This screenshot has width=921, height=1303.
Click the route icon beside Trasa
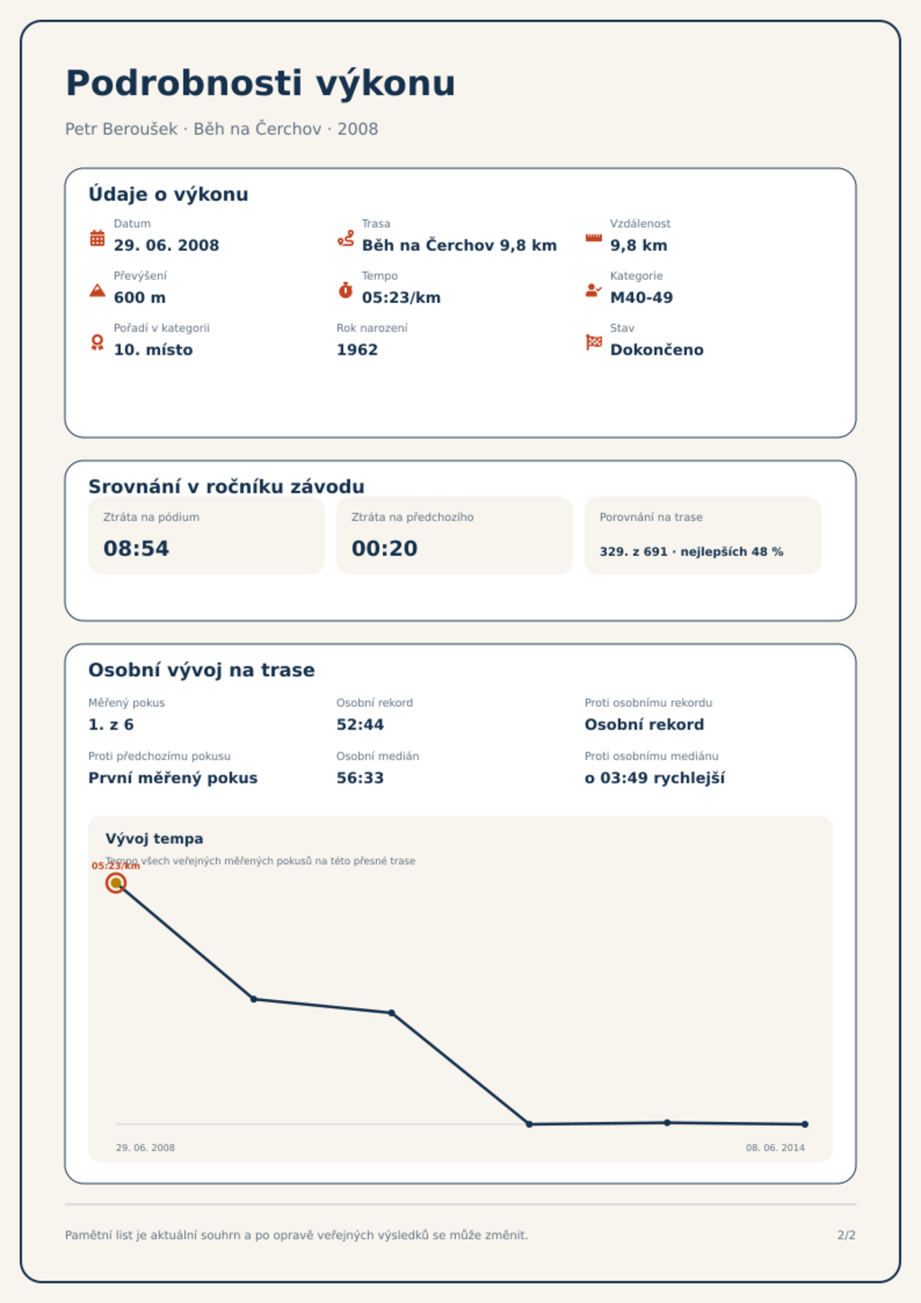[x=346, y=238]
